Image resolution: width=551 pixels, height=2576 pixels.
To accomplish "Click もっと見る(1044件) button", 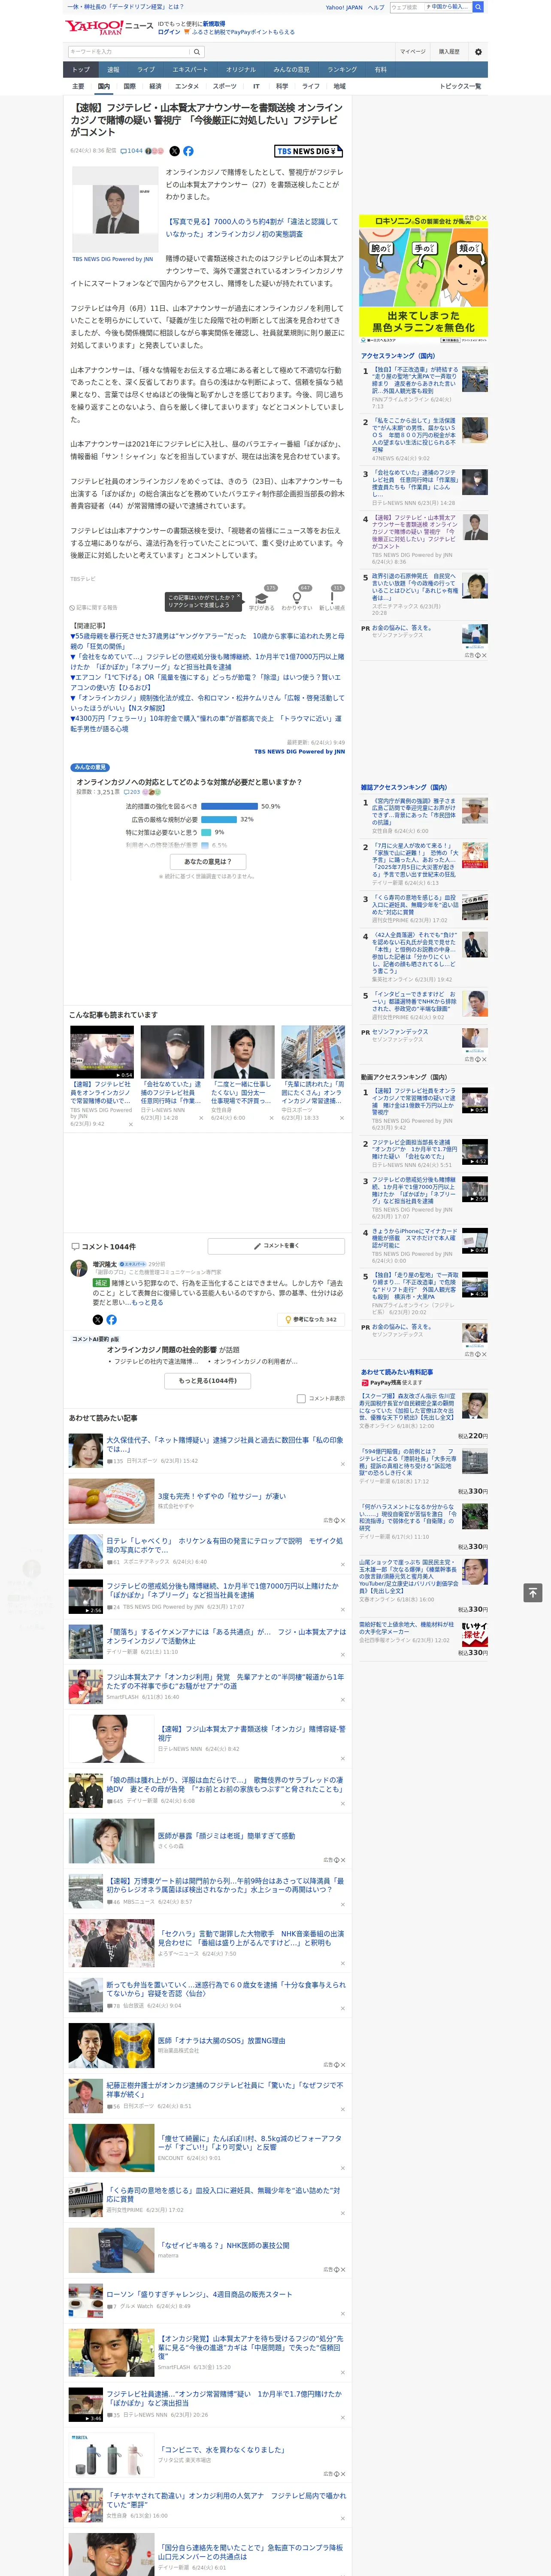I will [208, 1381].
